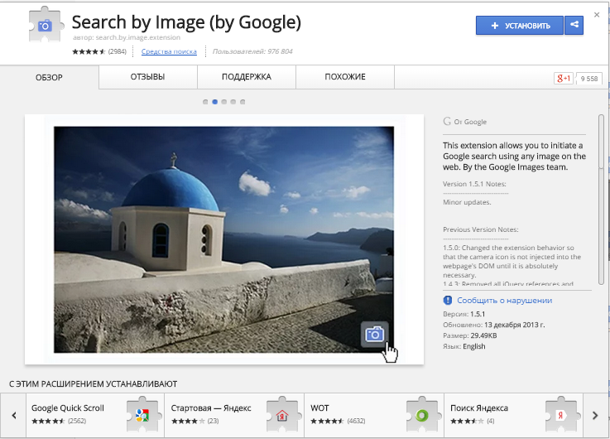Open the Поиск Яндекса card title
This screenshot has width=610, height=439.
point(479,408)
